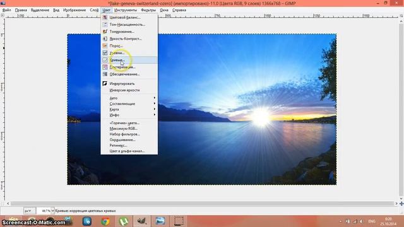404x227 pixels.
Task: Click the vertical canvas scrollbar
Action: [x=401, y=109]
